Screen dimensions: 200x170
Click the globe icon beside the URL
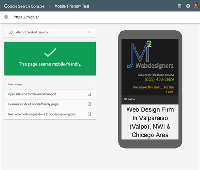click(x=6, y=17)
